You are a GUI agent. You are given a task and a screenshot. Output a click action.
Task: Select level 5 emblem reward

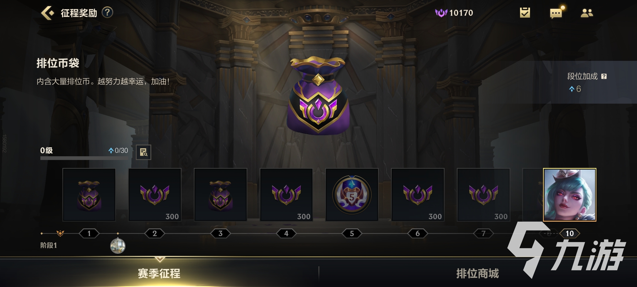(352, 195)
